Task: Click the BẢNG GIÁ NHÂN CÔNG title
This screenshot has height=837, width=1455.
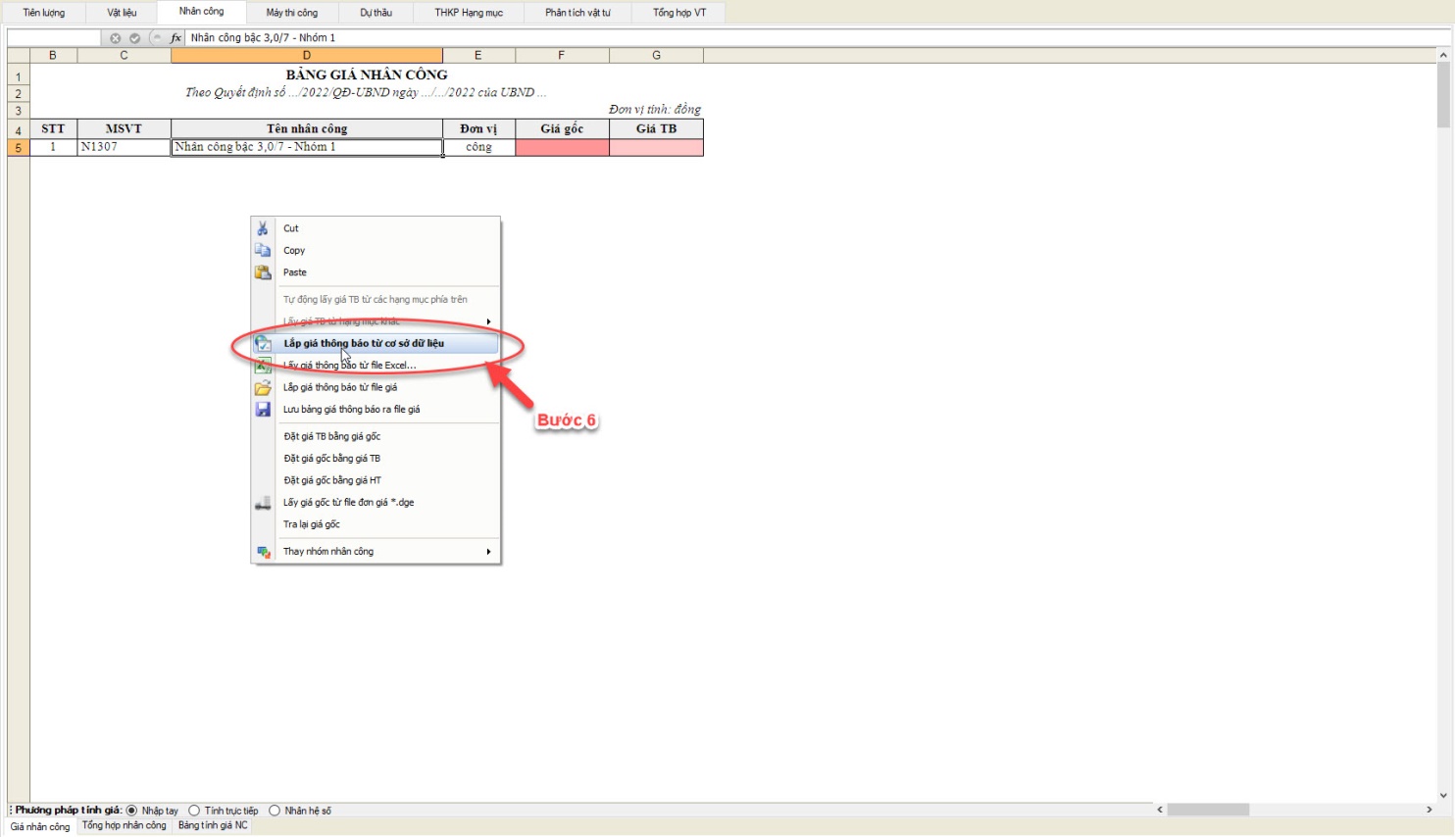Action: point(367,74)
